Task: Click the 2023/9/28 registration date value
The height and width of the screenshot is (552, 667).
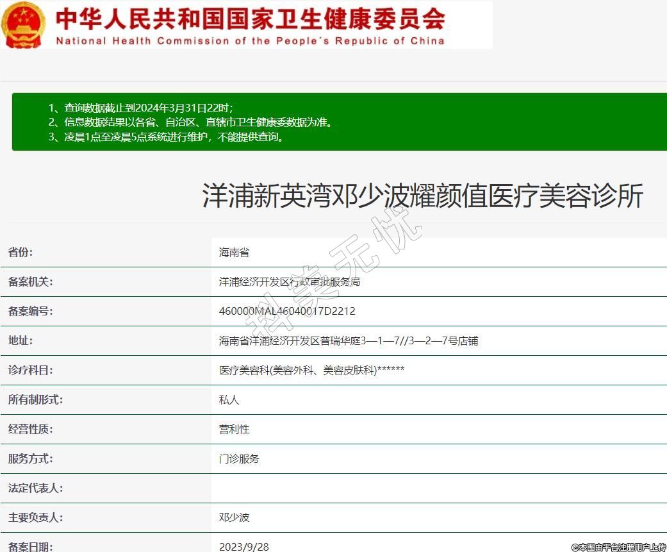Action: point(243,547)
